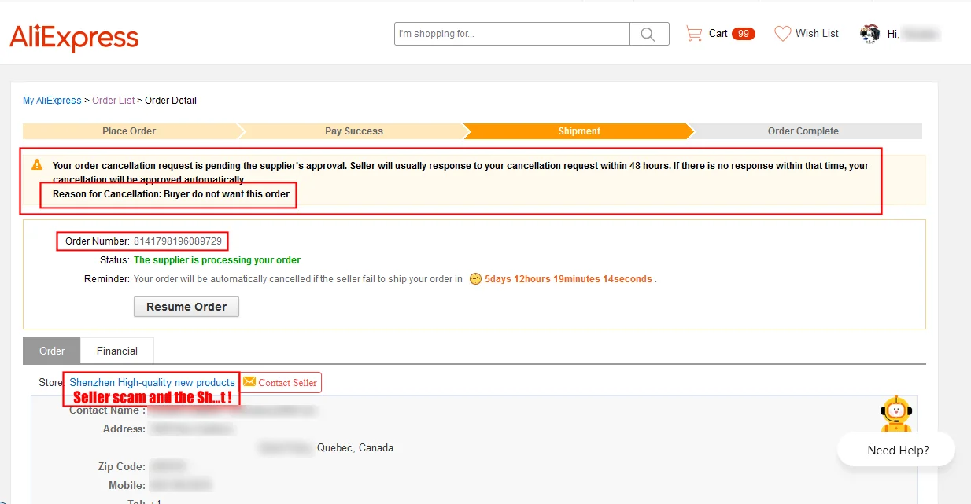Click the countdown clock icon
The image size is (971, 504).
click(475, 279)
